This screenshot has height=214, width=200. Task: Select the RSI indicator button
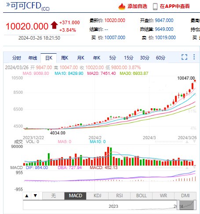[120, 196]
